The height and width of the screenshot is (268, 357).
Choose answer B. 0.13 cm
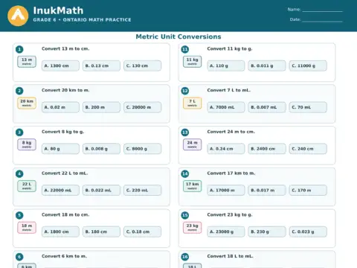pos(101,66)
